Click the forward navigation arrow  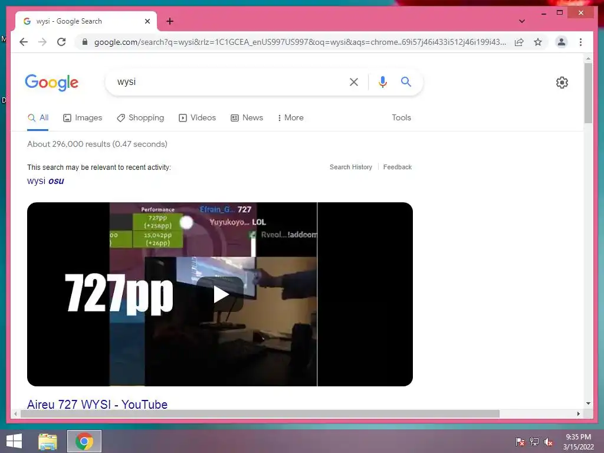click(42, 42)
